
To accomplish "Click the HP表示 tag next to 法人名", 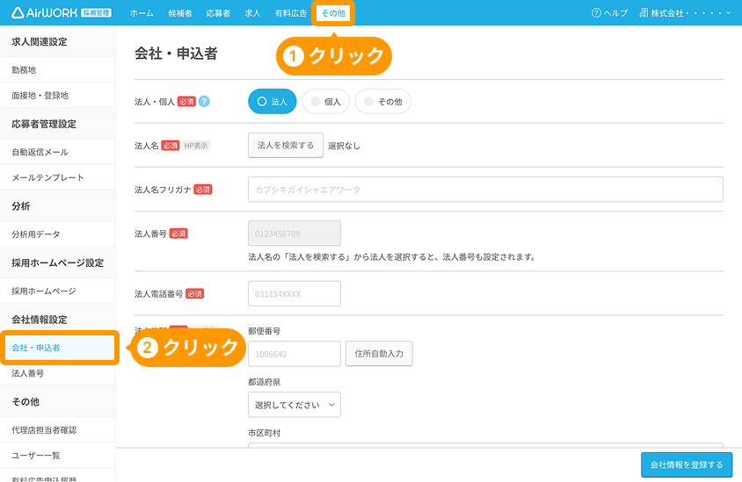I will tap(196, 146).
